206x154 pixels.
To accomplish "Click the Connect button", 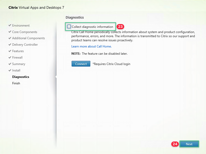I will pos(81,64).
